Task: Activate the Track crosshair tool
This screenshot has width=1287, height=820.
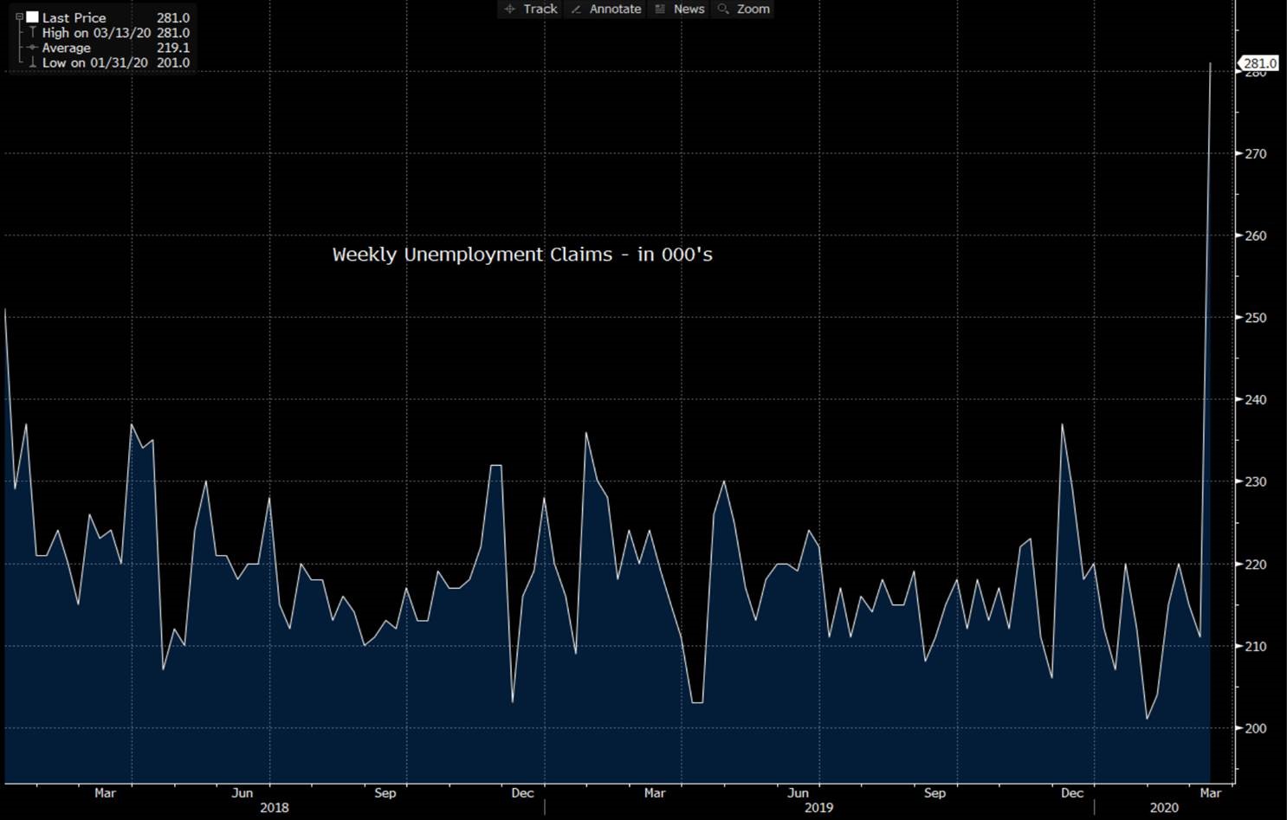Action: 531,9
